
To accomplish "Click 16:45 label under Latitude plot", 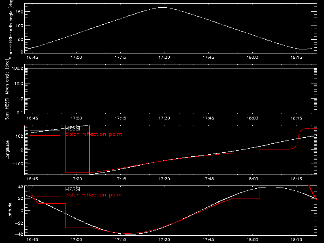I will 32,240.
